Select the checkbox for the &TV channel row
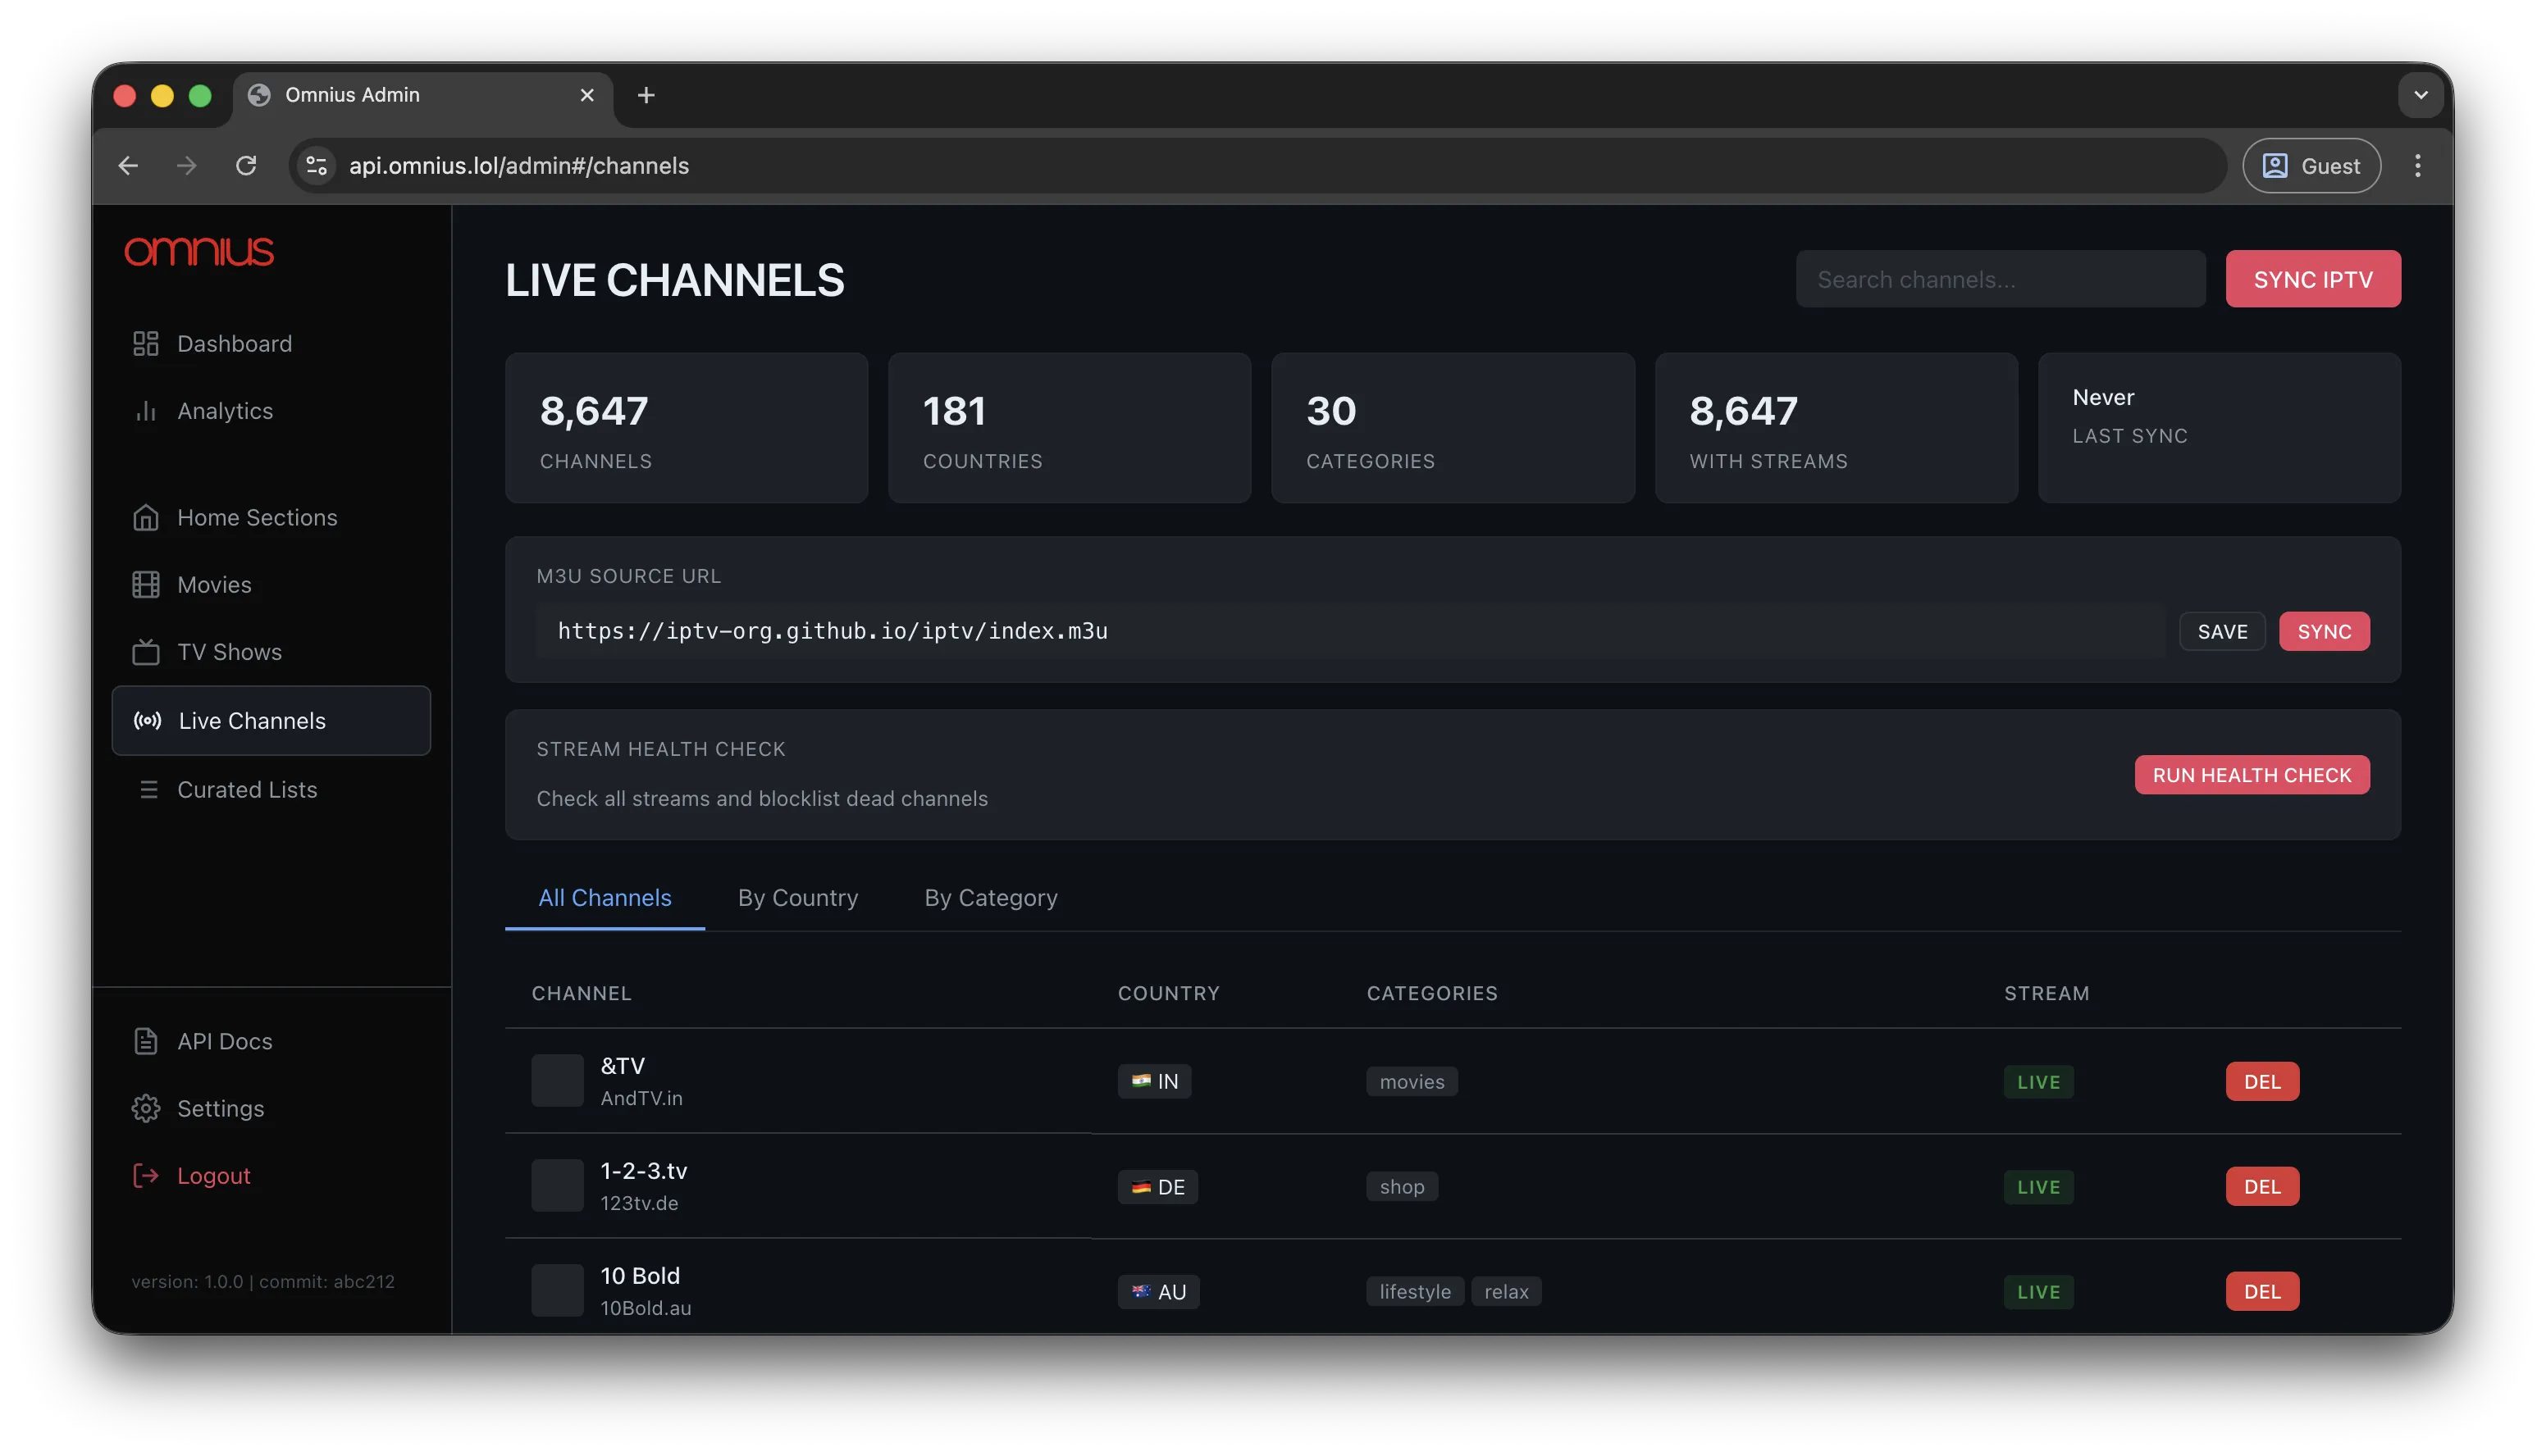This screenshot has height=1456, width=2546. (556, 1080)
